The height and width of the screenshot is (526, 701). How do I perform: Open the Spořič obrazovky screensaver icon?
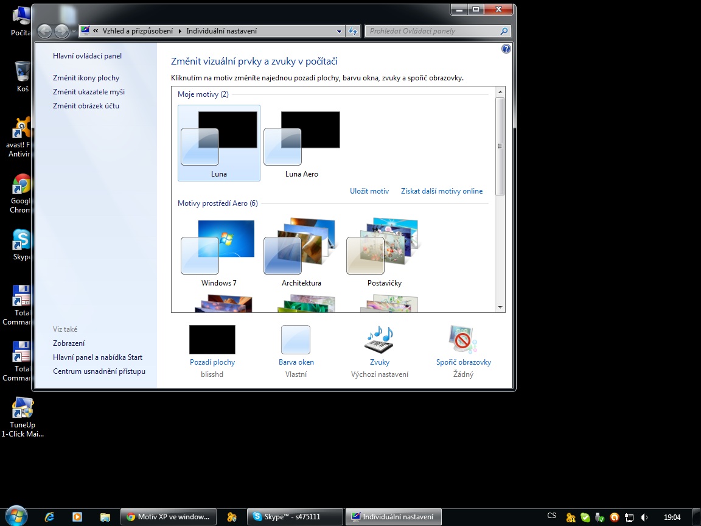pos(463,339)
